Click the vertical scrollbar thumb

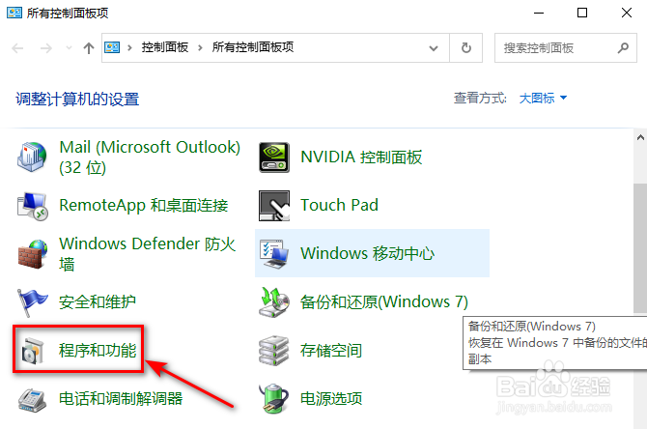coord(640,248)
